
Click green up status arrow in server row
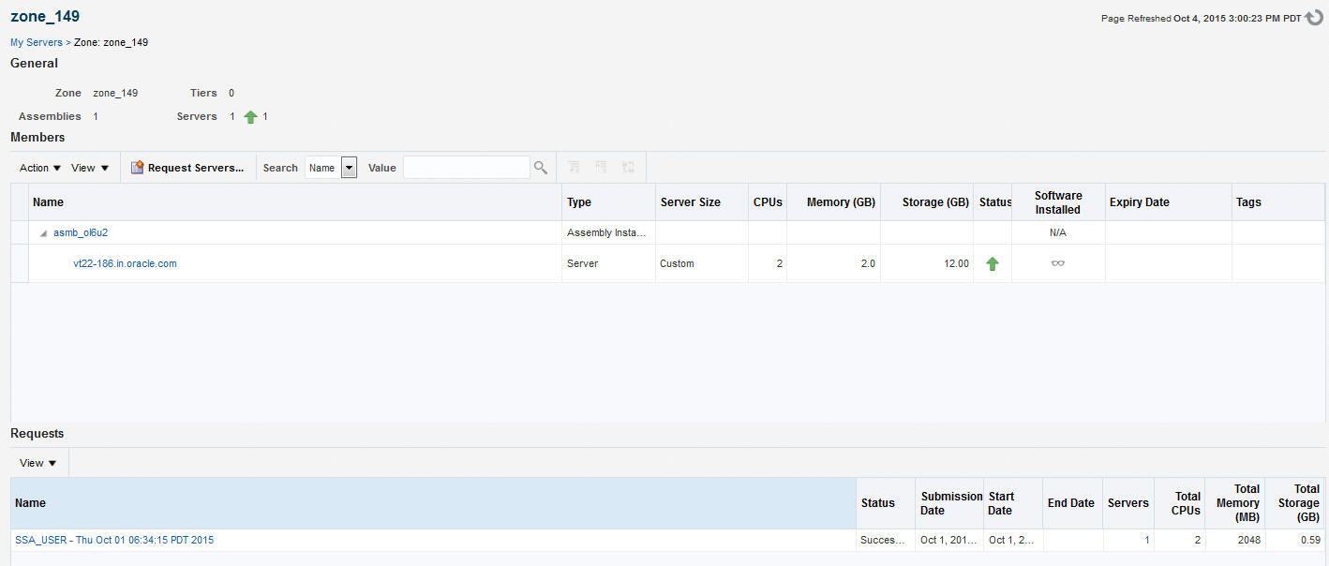(x=993, y=264)
